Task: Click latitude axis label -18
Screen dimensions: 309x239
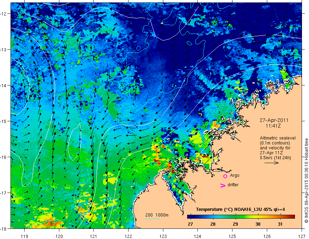Action: point(4,229)
